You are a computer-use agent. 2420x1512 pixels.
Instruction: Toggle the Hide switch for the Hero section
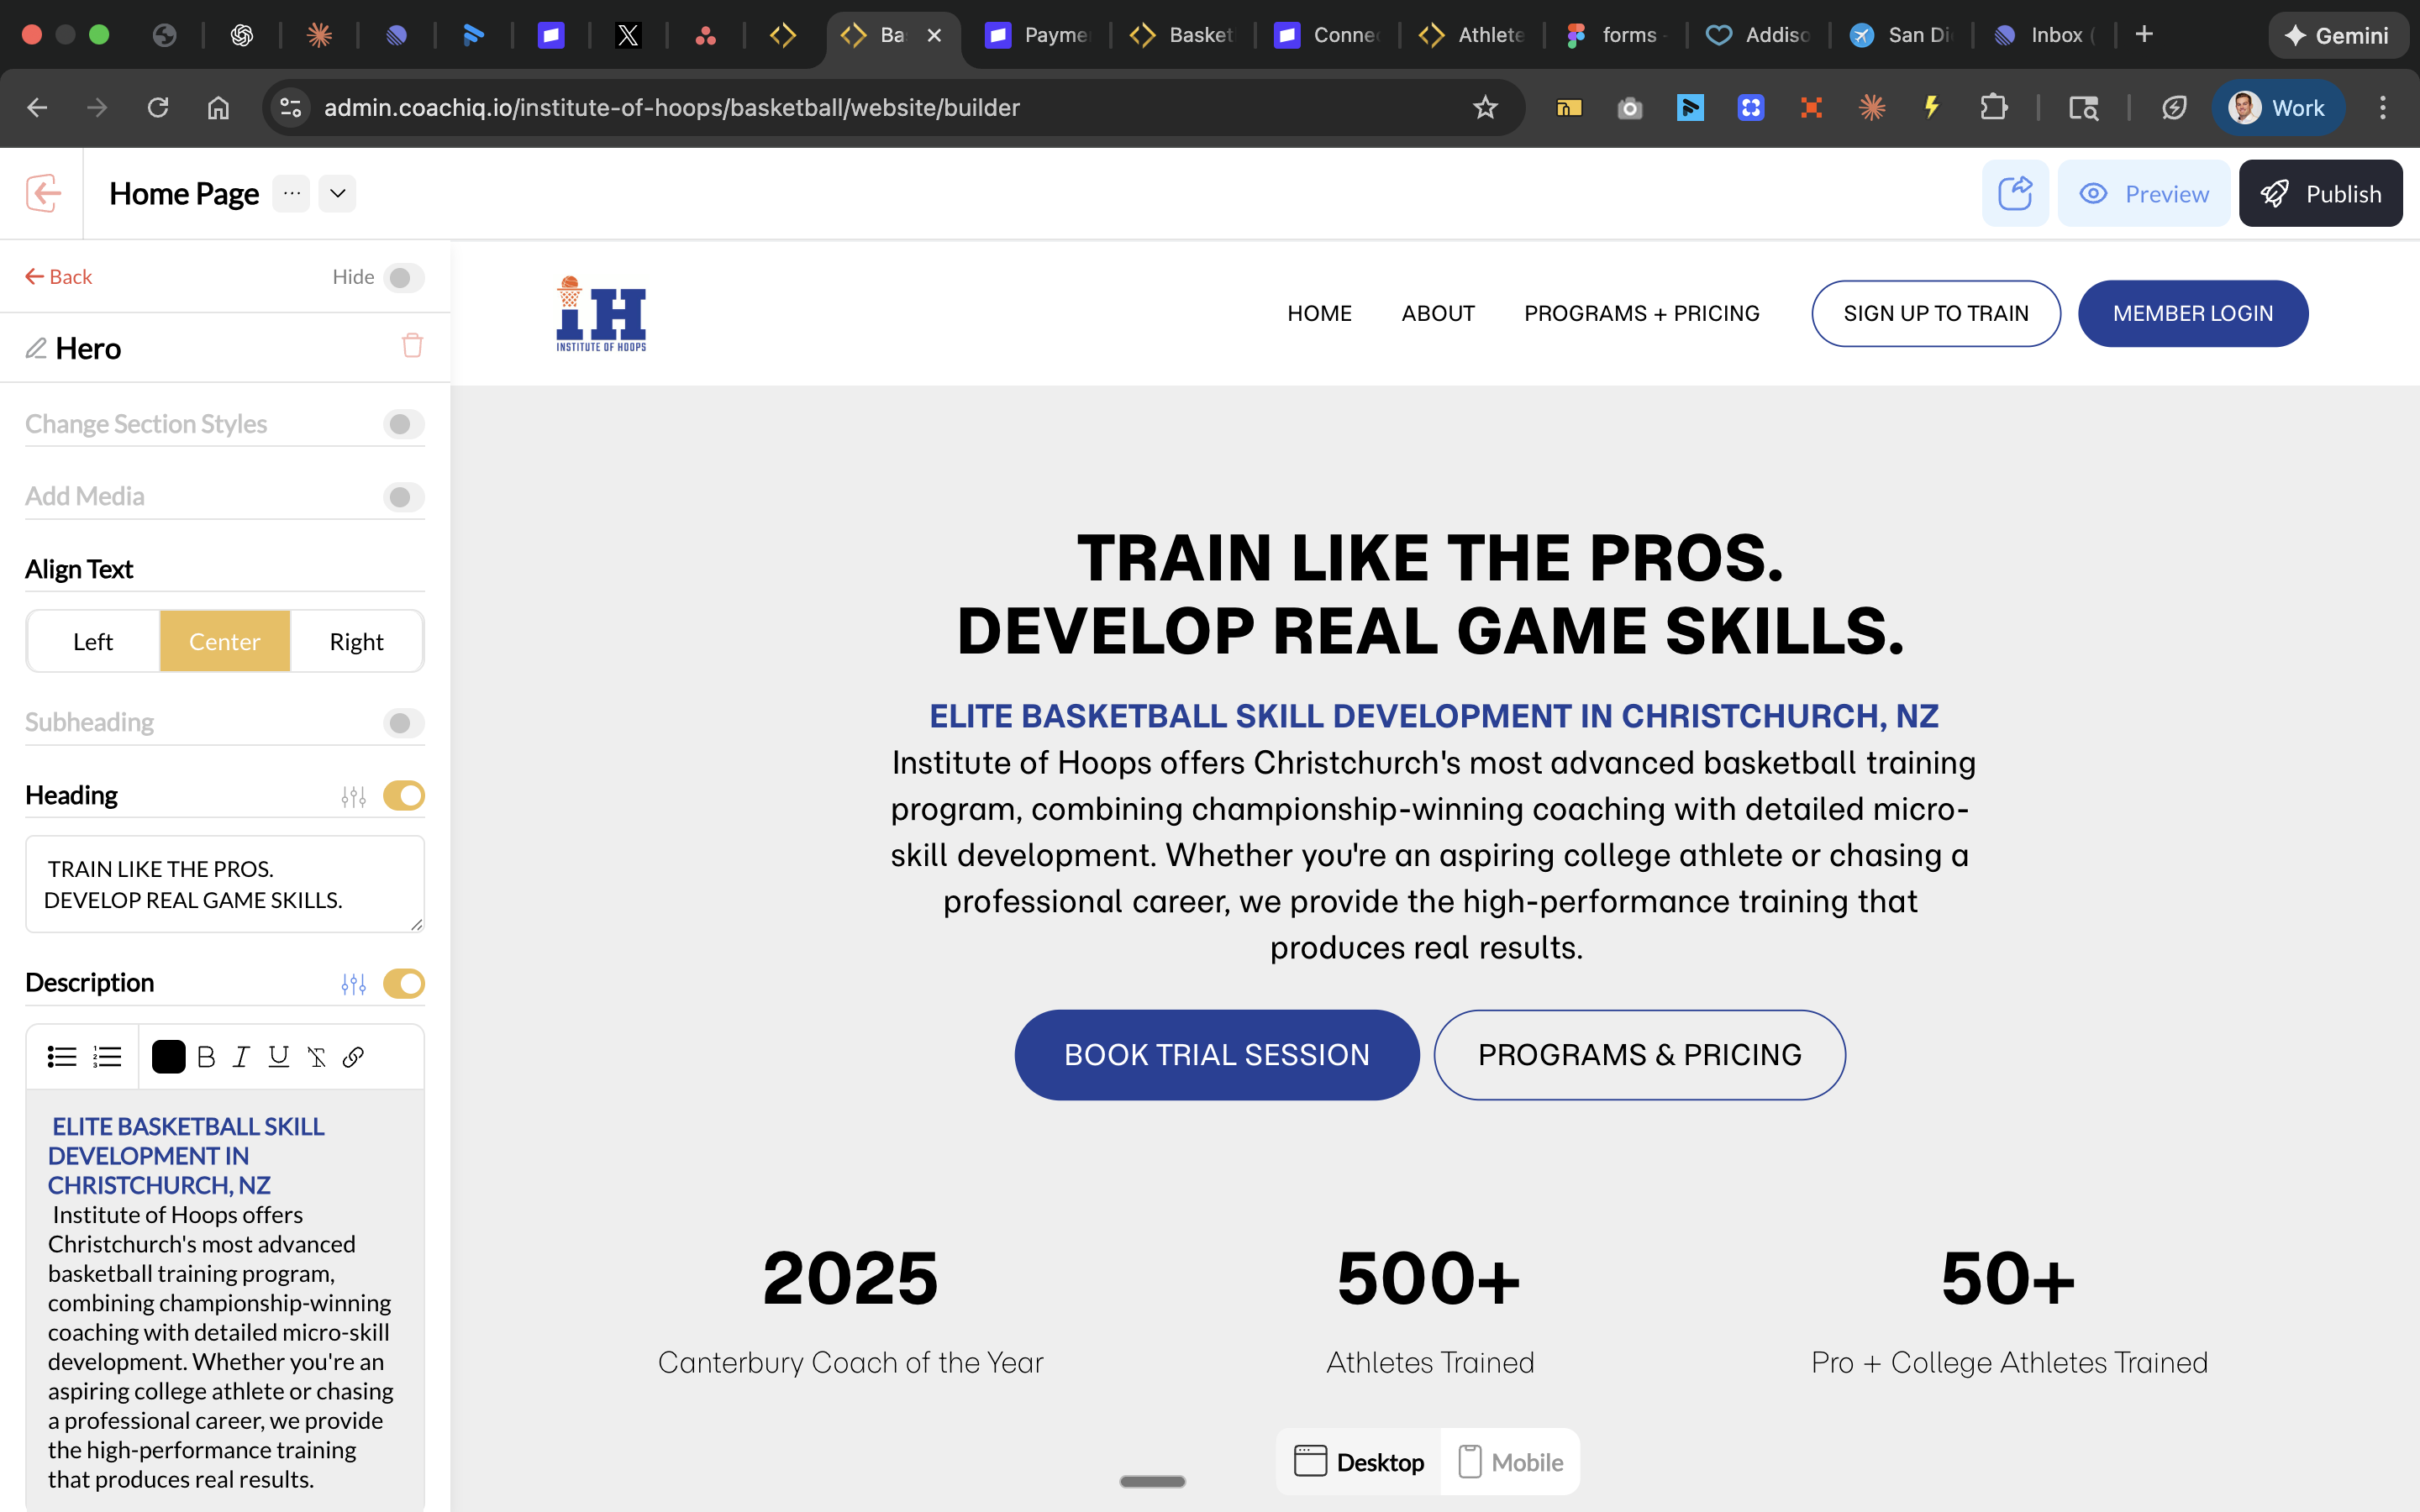click(x=403, y=277)
